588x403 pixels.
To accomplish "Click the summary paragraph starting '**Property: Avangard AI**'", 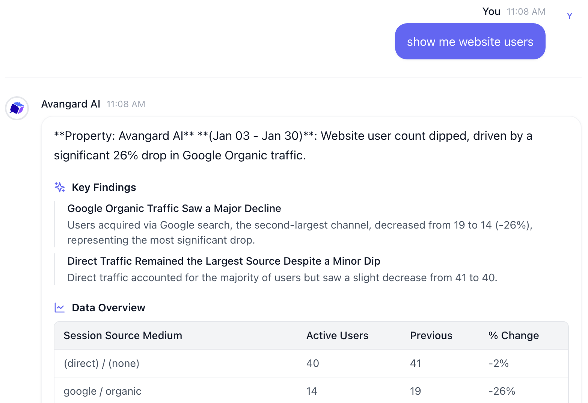I will 293,145.
